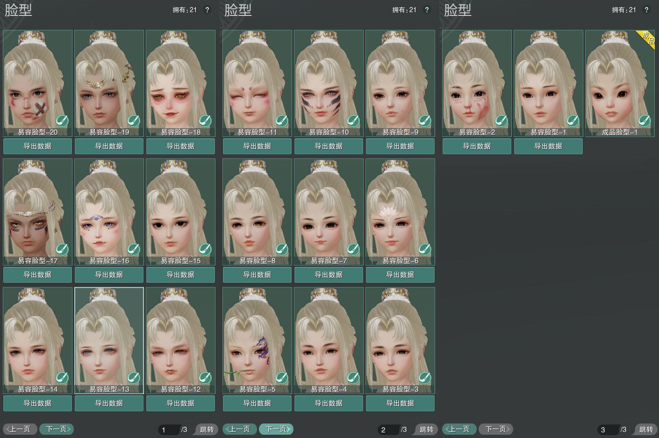This screenshot has height=438, width=659.
Task: Go to next page in page 1 panel
Action: tap(57, 429)
